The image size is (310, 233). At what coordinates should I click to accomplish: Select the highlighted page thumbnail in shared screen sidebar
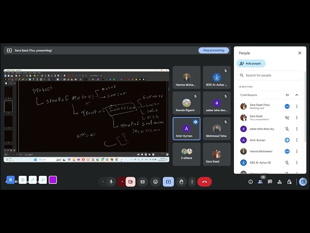[8, 106]
